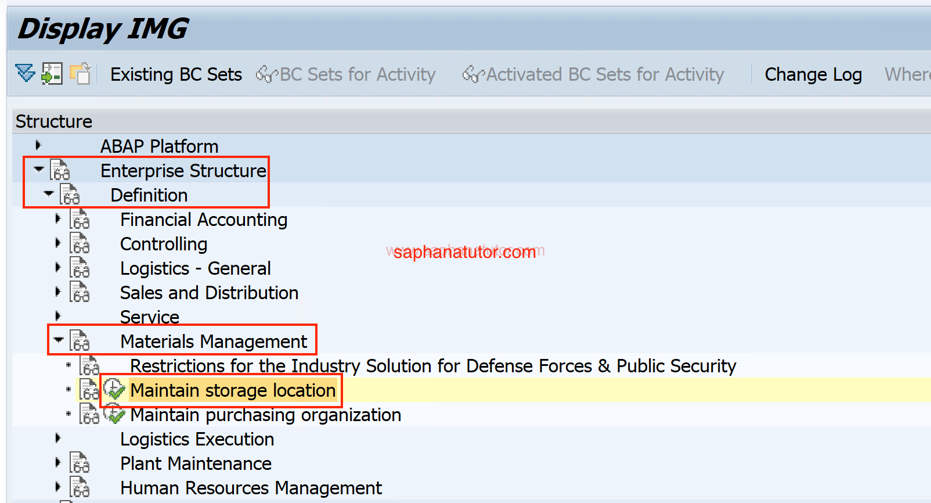Viewport: 931px width, 503px height.
Task: Select Financial Accounting in the tree
Action: coord(204,220)
